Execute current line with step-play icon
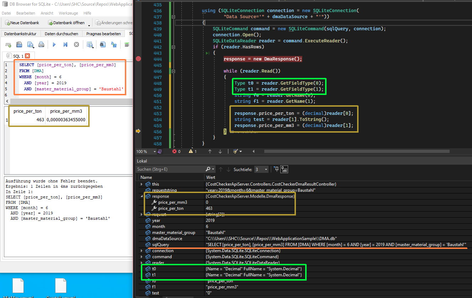472x298 pixels. coord(65,45)
